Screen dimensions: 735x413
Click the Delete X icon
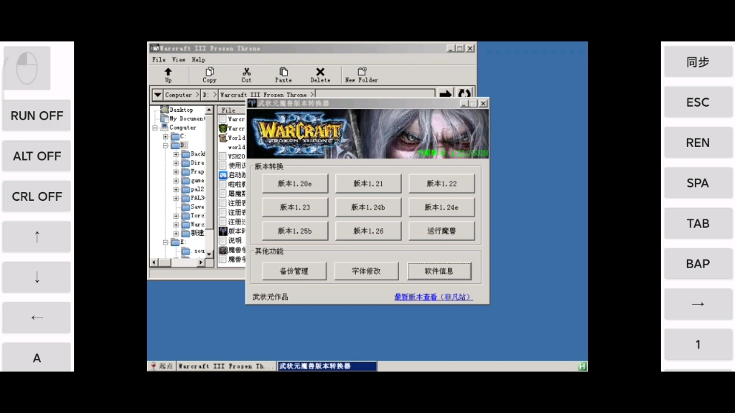[x=320, y=75]
